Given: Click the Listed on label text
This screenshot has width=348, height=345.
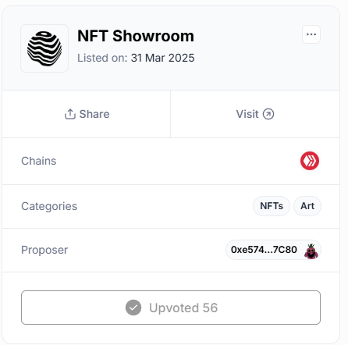Looking at the screenshot, I should point(102,58).
